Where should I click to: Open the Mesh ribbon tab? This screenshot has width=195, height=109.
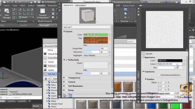23,5
